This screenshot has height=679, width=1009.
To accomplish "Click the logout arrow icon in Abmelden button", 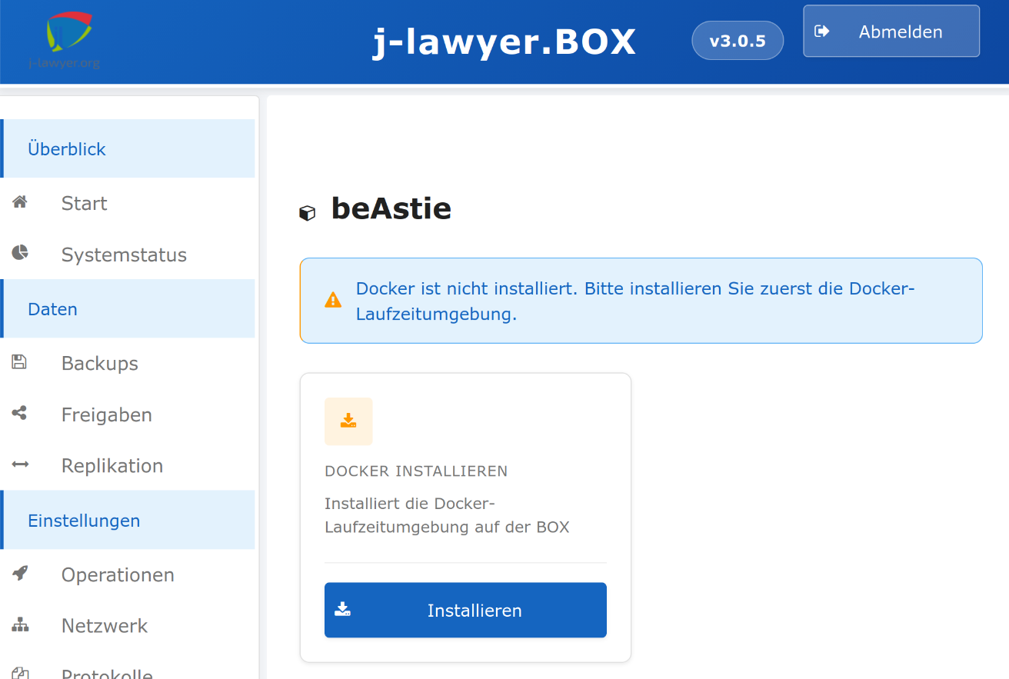I will coord(822,31).
